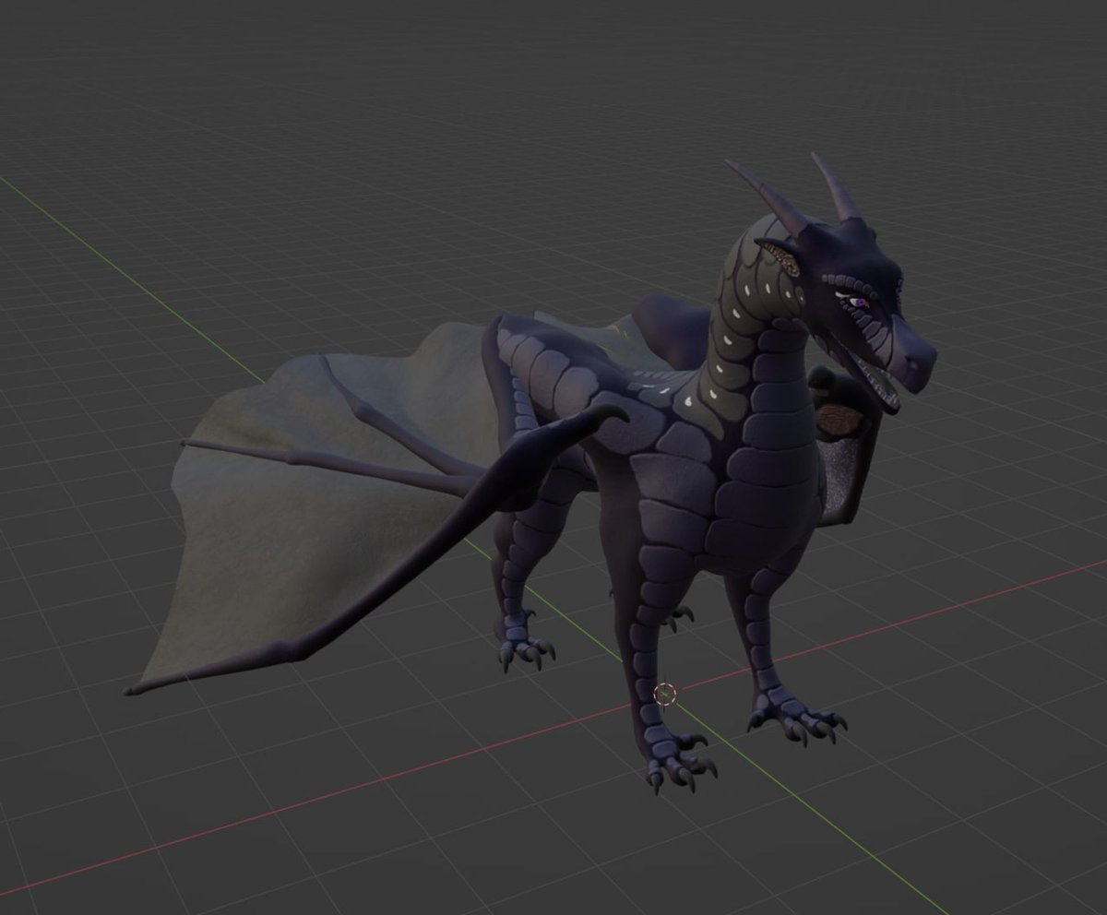Image resolution: width=1107 pixels, height=915 pixels.
Task: Click the 3D cursor crosshair in viewport
Action: (664, 694)
